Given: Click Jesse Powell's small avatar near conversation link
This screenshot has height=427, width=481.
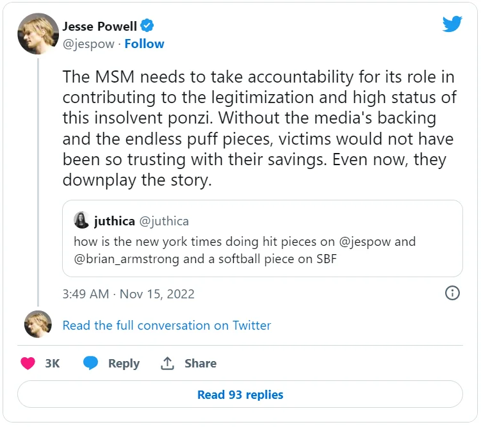Looking at the screenshot, I should pyautogui.click(x=38, y=325).
